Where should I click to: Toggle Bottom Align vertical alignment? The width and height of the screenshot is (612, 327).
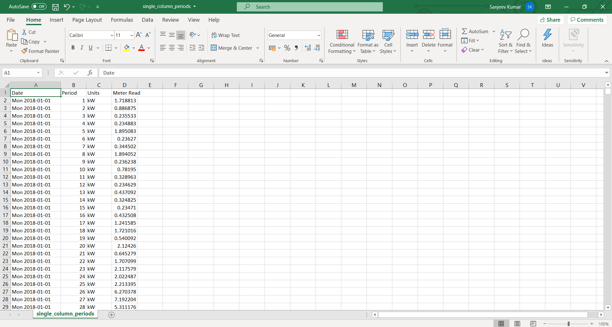point(181,35)
